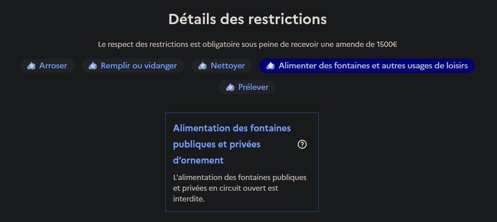Viewport: 497px width, 222px height.
Task: Show the Prélever restrictions tab
Action: (x=253, y=87)
